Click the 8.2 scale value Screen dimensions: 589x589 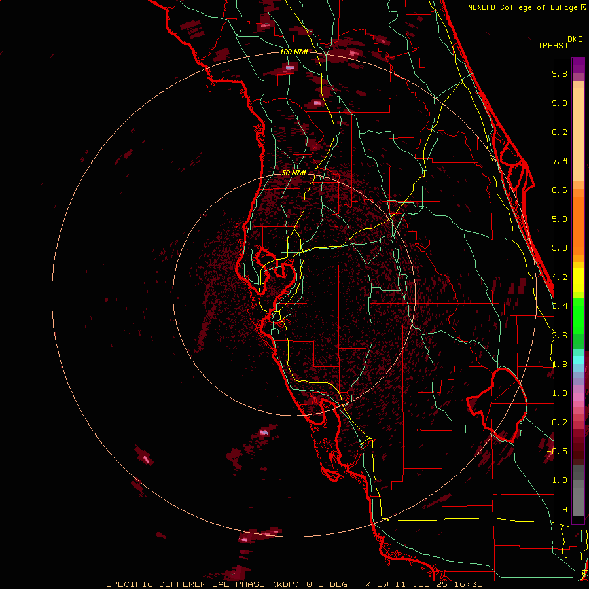(560, 132)
